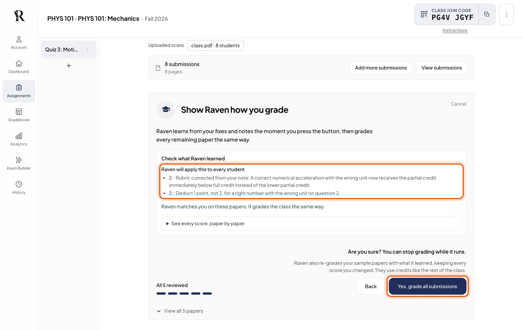The width and height of the screenshot is (523, 330).
Task: Click the first review progress dash
Action: 161,293
